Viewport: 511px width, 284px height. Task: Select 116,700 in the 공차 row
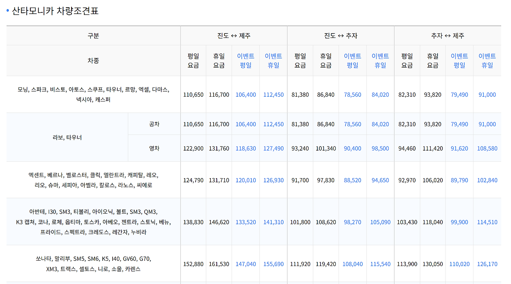pos(219,124)
